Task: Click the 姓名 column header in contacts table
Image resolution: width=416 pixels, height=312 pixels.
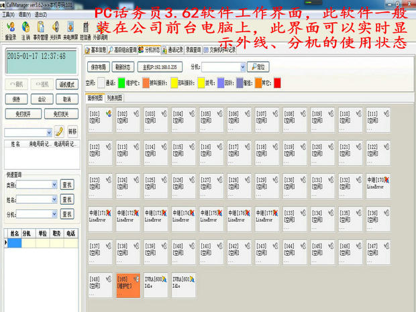Action: pyautogui.click(x=14, y=233)
